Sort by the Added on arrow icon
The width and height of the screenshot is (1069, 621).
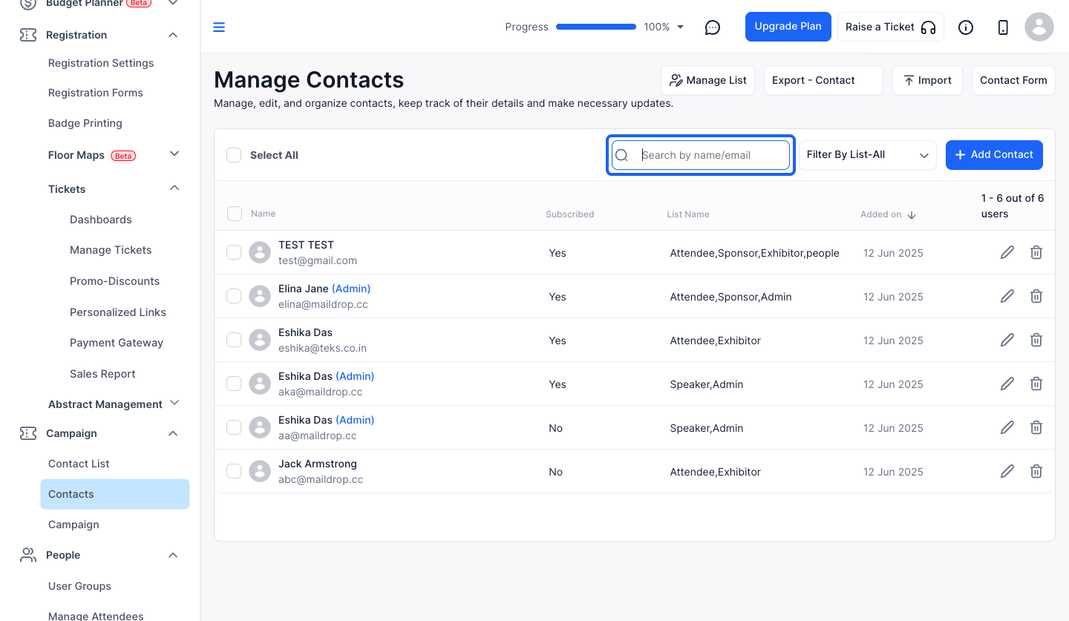[x=912, y=214]
